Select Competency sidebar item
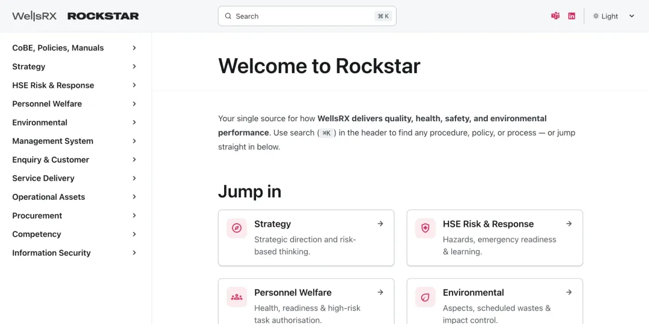The image size is (649, 324). pyautogui.click(x=37, y=234)
